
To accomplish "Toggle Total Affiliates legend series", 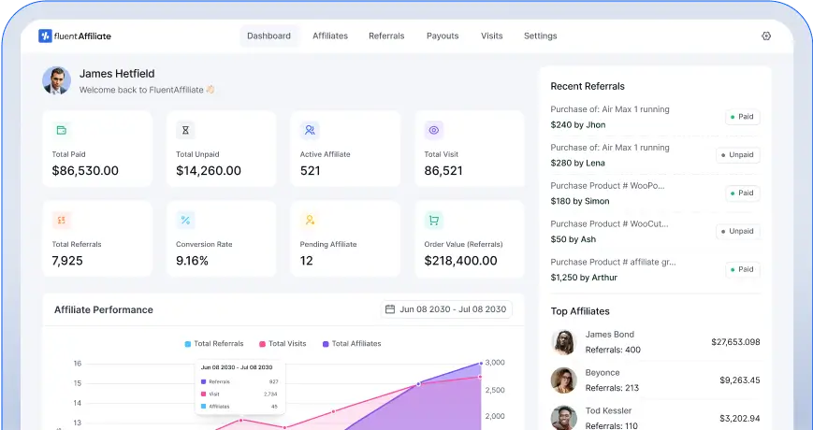I will (x=352, y=343).
